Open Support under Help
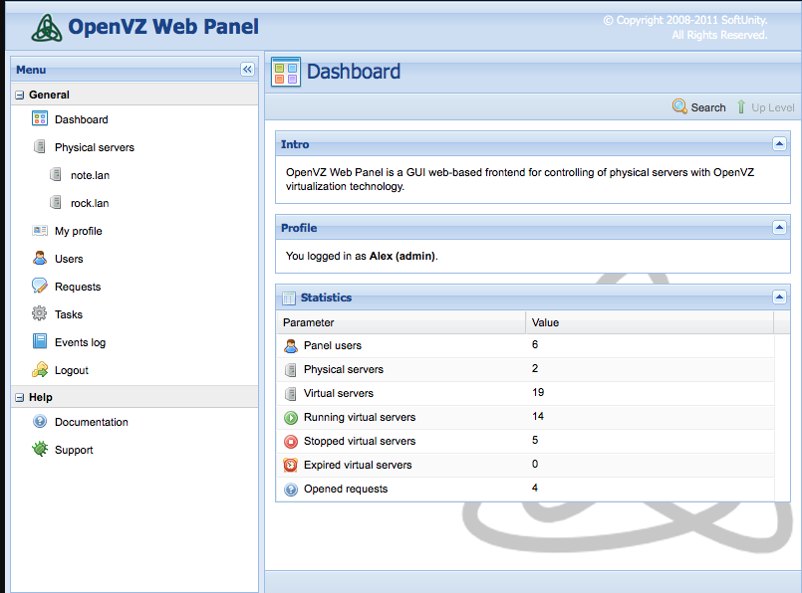 (74, 450)
